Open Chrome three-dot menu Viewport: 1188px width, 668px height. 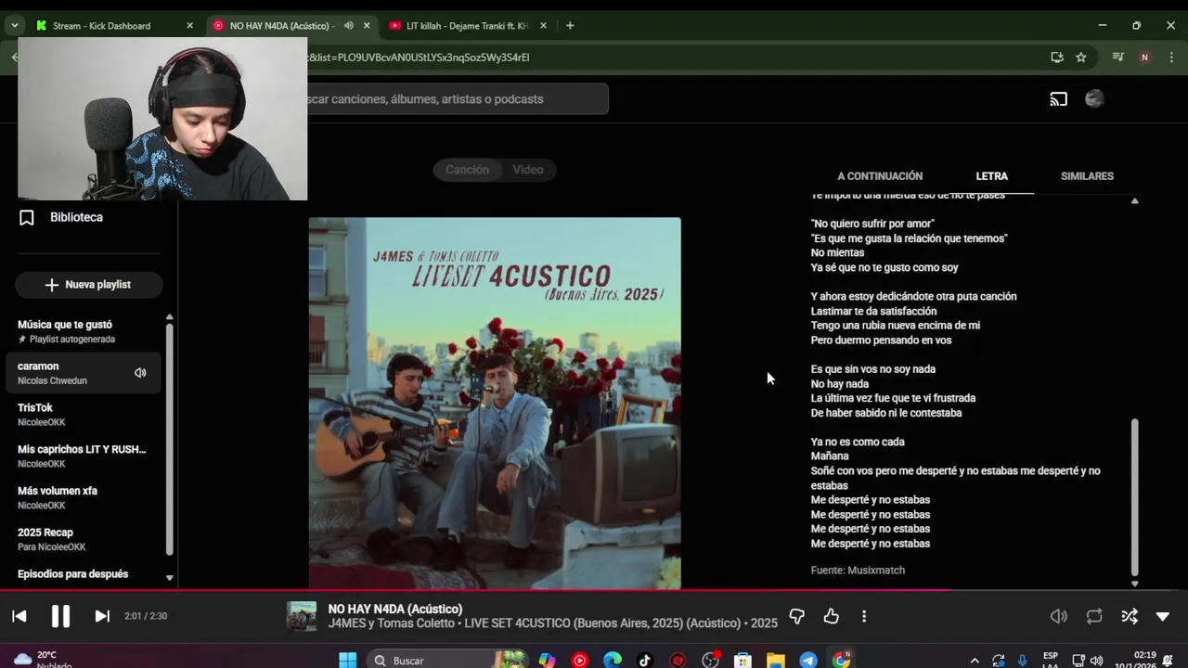[x=1169, y=58]
